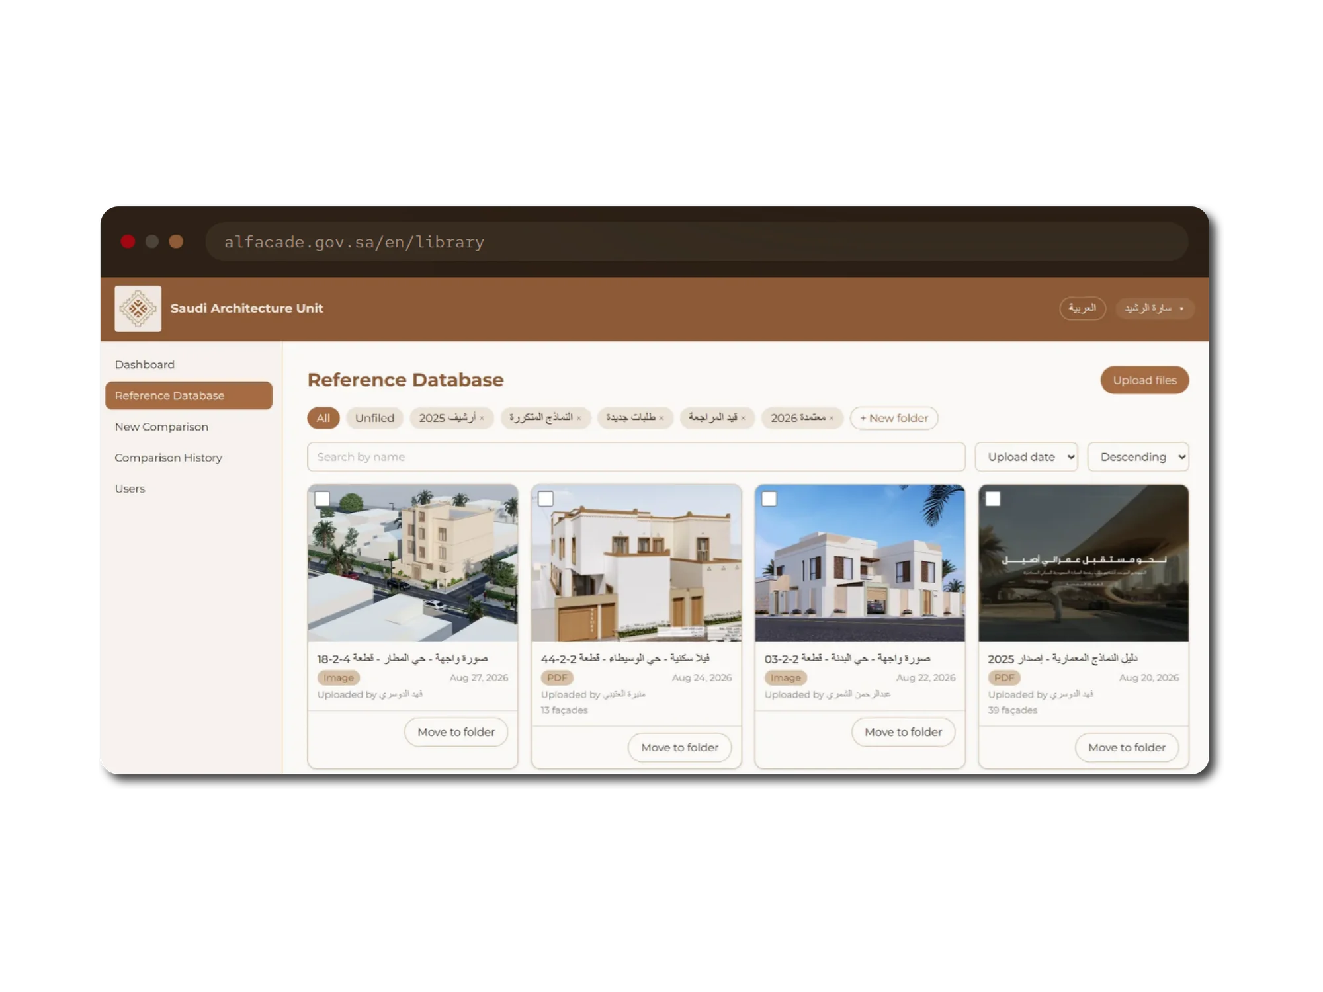Remove the طلبات جديدة folder chip

[661, 418]
